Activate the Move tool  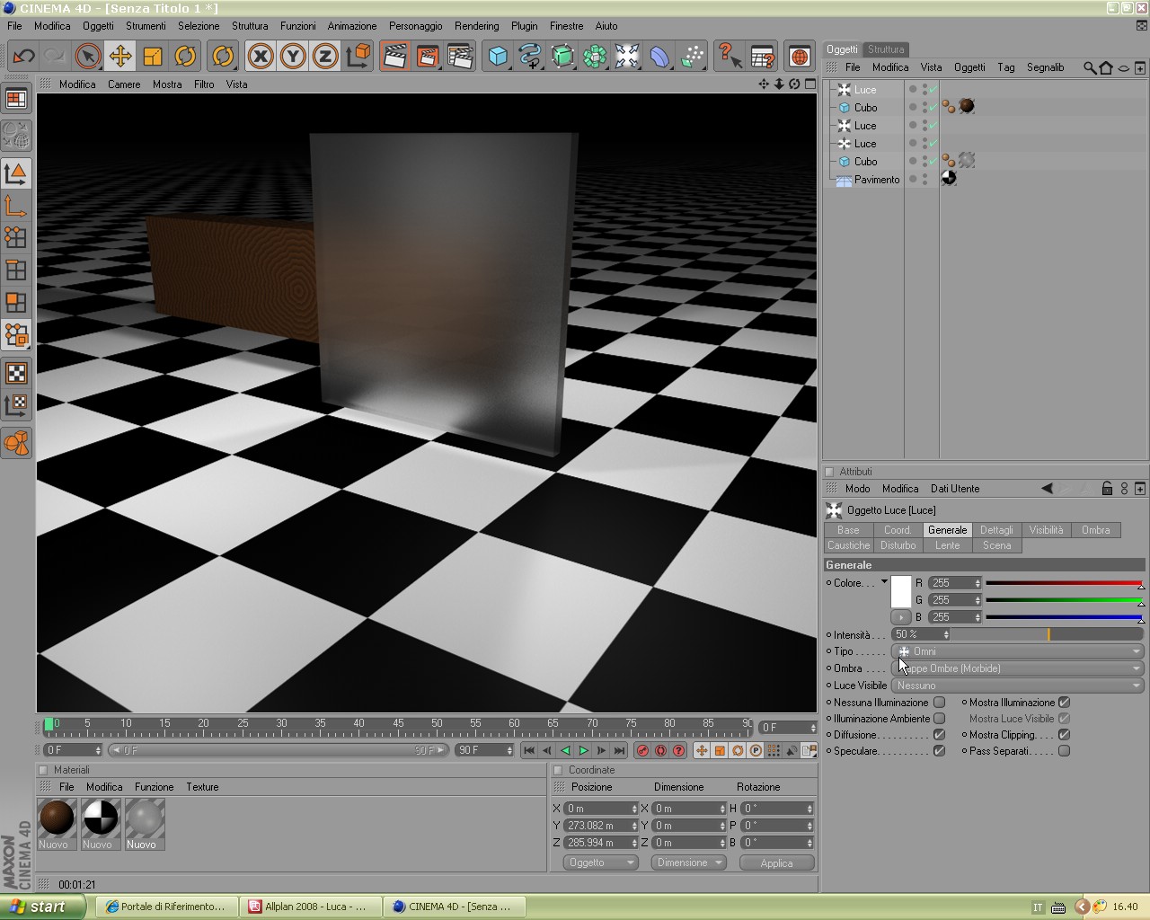120,57
